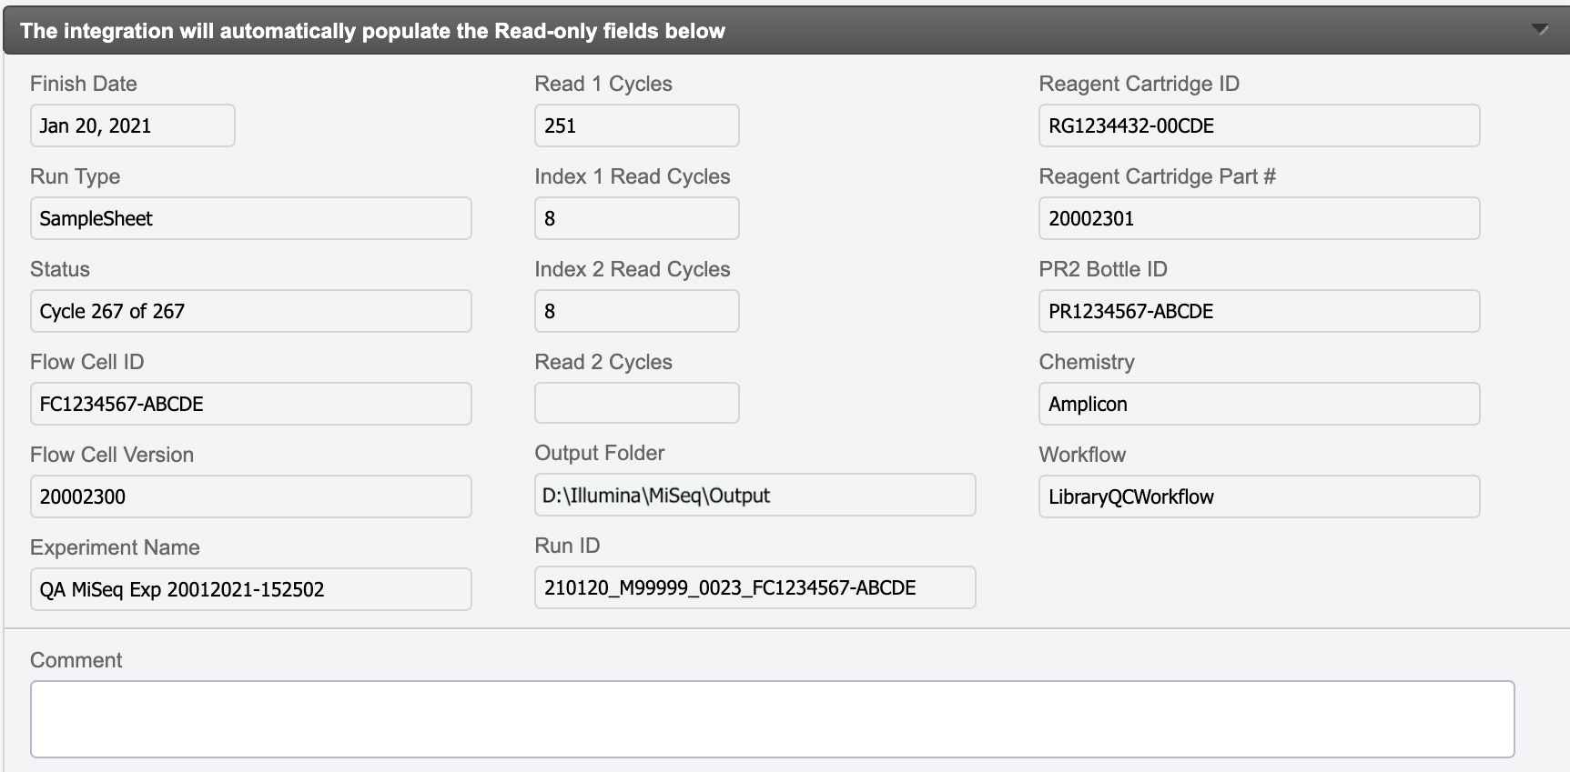Screen dimensions: 1570x772
Task: Click the Finish Date field
Action: pos(133,125)
